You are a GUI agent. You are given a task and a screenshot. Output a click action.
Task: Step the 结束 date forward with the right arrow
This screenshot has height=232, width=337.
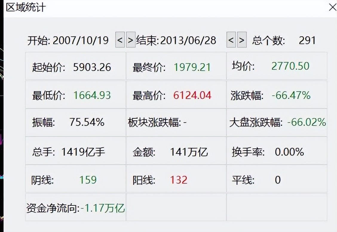tap(241, 40)
